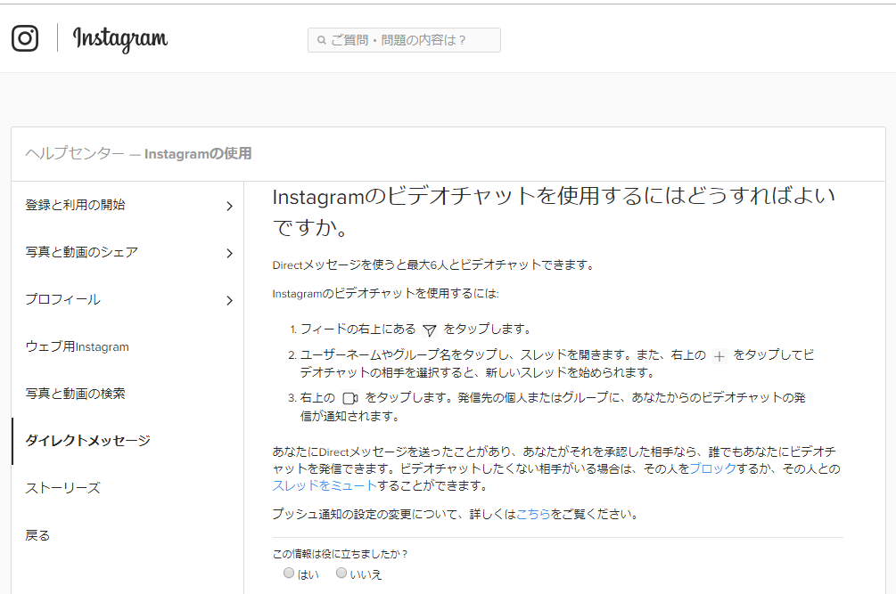Click the Instagram wordmark logo
The height and width of the screenshot is (594, 896).
tap(120, 39)
